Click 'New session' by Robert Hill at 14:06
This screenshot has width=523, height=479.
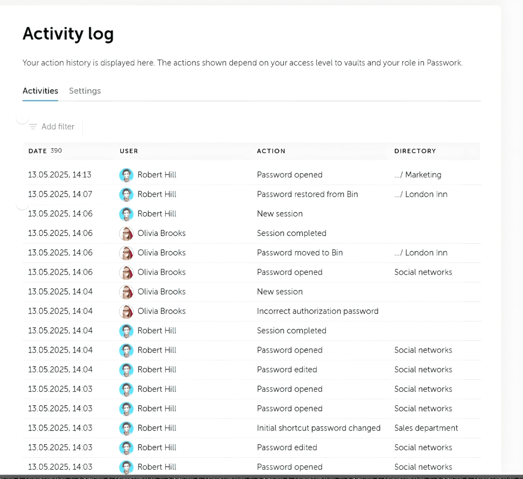coord(279,214)
